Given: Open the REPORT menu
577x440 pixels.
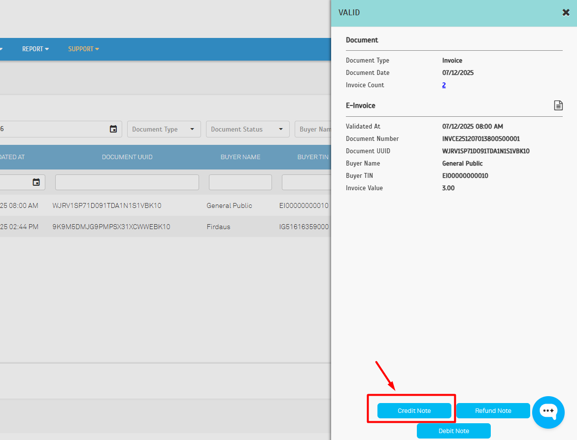Looking at the screenshot, I should (x=35, y=49).
